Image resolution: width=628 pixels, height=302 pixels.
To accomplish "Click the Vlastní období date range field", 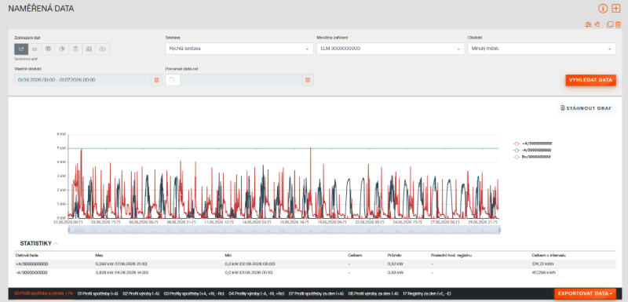I will click(83, 80).
